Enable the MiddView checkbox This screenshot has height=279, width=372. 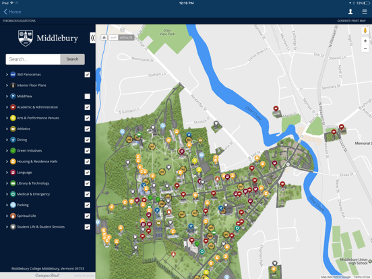tap(88, 96)
